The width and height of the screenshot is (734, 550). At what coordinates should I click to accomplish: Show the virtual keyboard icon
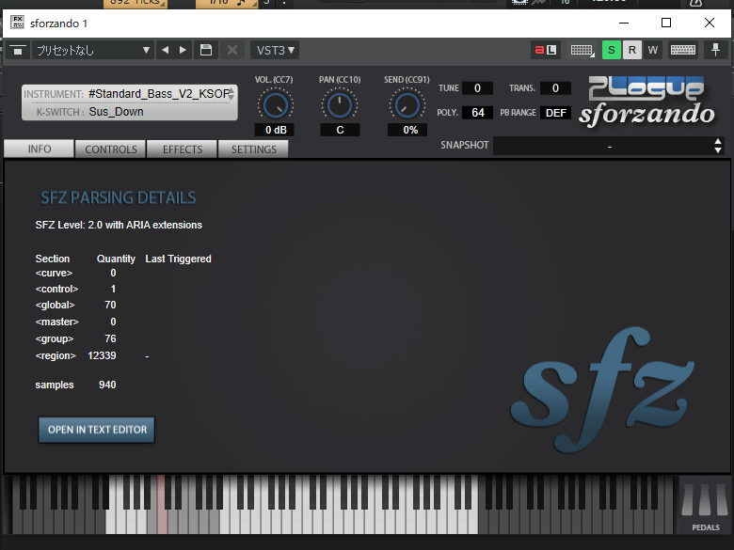tap(683, 50)
